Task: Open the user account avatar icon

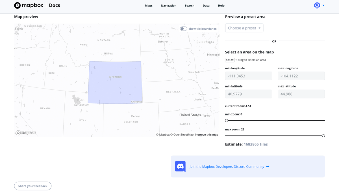Action: pyautogui.click(x=317, y=5)
